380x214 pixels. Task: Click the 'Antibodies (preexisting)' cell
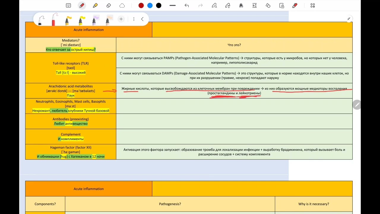71,121
